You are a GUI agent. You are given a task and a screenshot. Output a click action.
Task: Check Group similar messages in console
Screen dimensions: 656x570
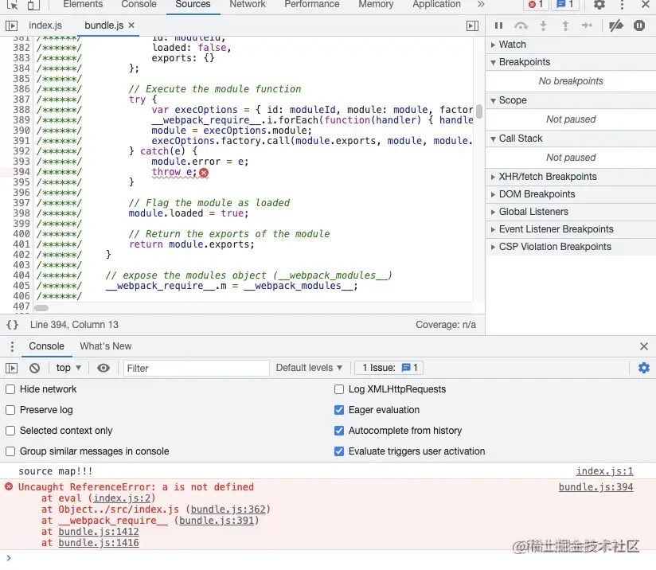[x=10, y=451]
